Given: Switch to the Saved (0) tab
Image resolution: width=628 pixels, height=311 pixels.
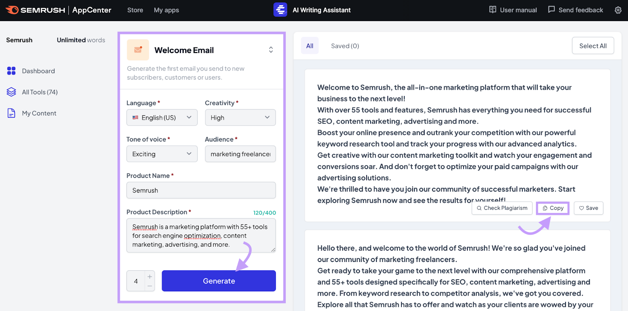Looking at the screenshot, I should (x=345, y=46).
